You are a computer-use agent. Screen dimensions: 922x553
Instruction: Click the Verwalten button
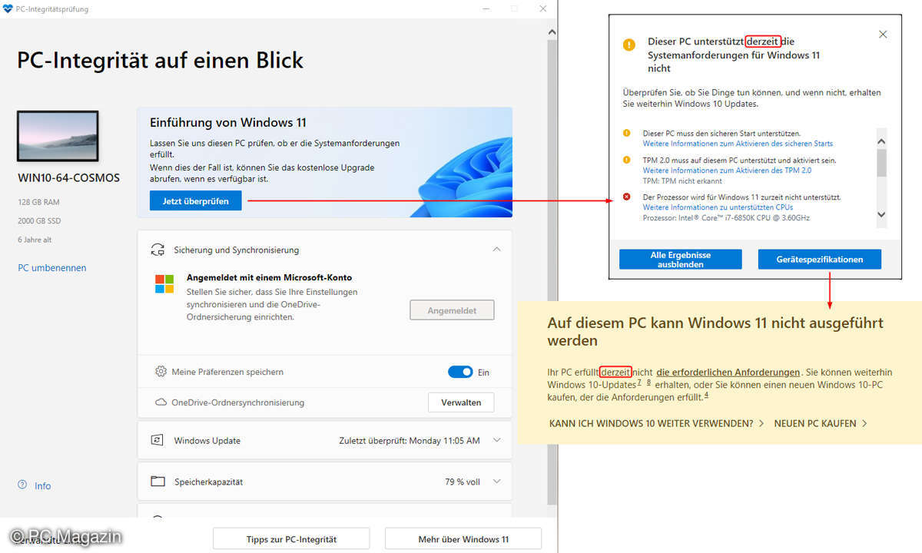(x=461, y=402)
